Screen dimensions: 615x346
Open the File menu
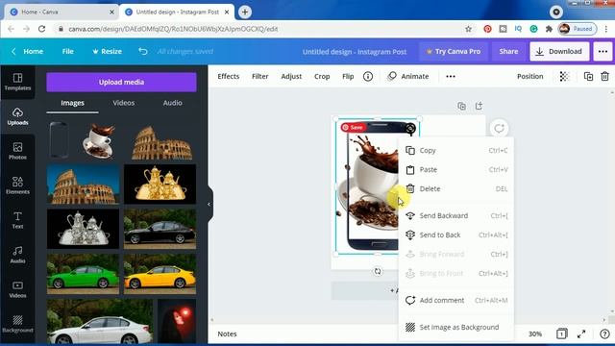(x=68, y=51)
